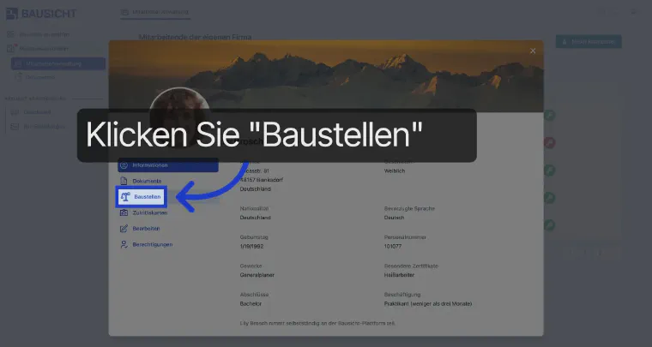Click the trade value Generalplaner

pyautogui.click(x=257, y=275)
